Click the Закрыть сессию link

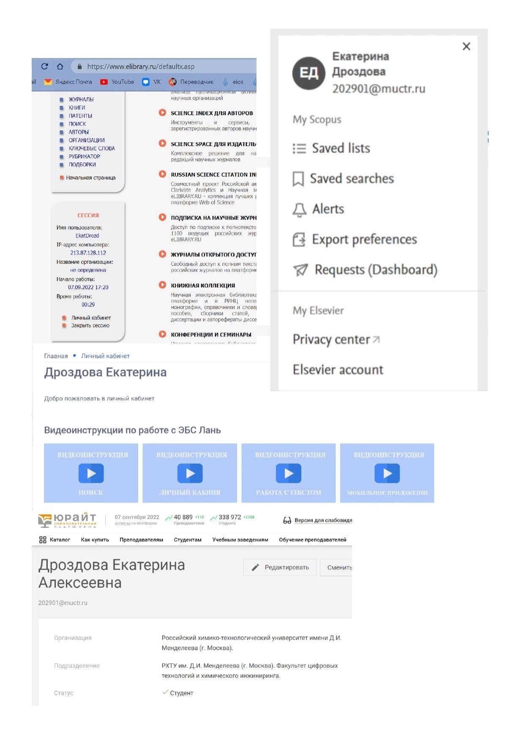(x=90, y=326)
